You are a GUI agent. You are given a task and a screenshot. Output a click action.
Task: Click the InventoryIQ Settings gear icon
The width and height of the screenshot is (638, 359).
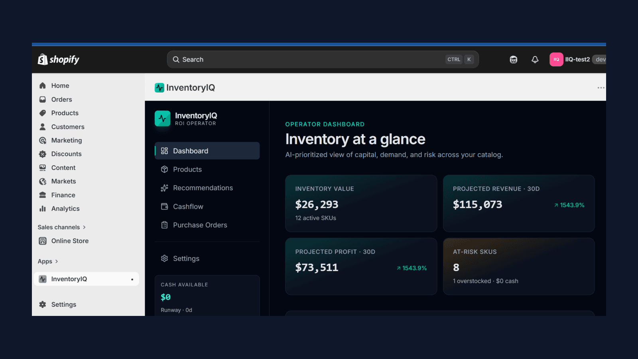(164, 258)
